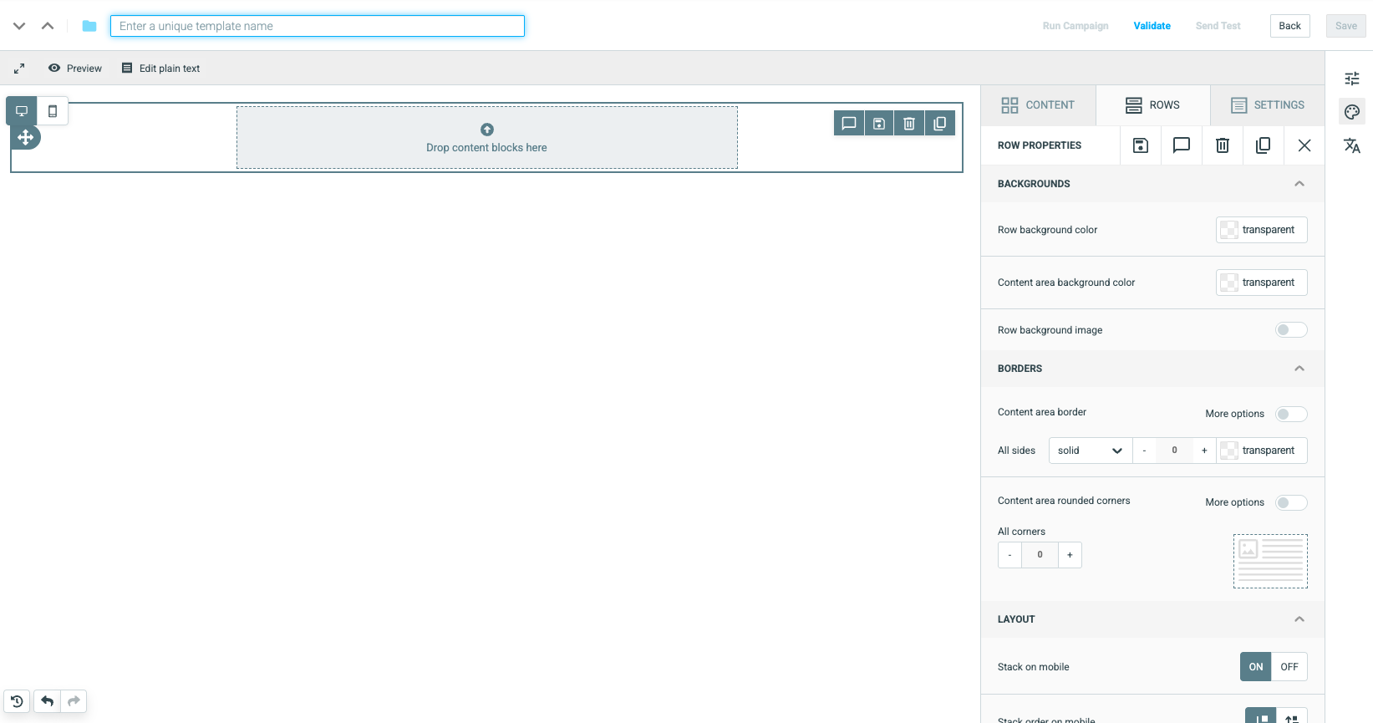1373x723 pixels.
Task: Duplicate the row from the canvas row toolbar
Action: pyautogui.click(x=939, y=124)
